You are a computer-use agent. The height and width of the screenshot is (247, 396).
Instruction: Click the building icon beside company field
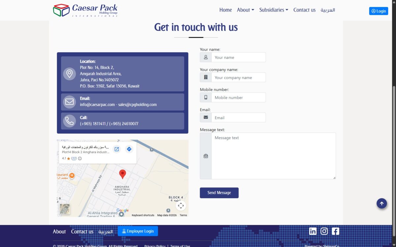(x=206, y=77)
